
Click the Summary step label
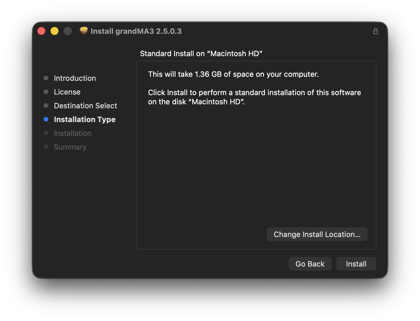click(70, 147)
